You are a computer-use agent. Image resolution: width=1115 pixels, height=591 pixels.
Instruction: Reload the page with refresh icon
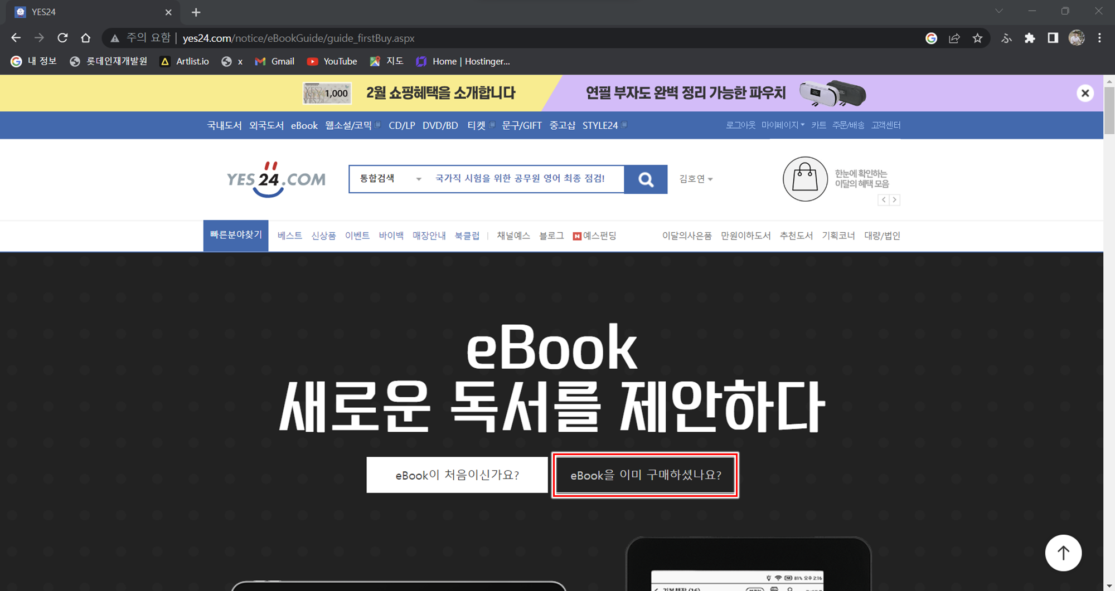pos(62,38)
